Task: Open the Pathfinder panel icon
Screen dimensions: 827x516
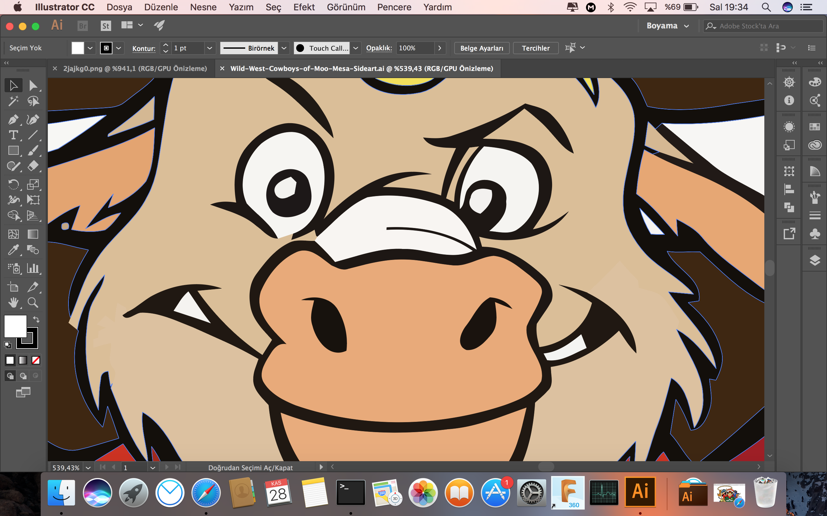Action: pos(789,207)
